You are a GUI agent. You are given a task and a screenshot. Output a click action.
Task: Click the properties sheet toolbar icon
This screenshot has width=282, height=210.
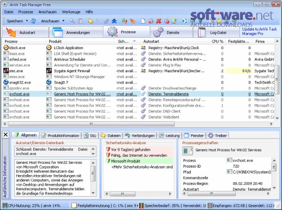80,21
